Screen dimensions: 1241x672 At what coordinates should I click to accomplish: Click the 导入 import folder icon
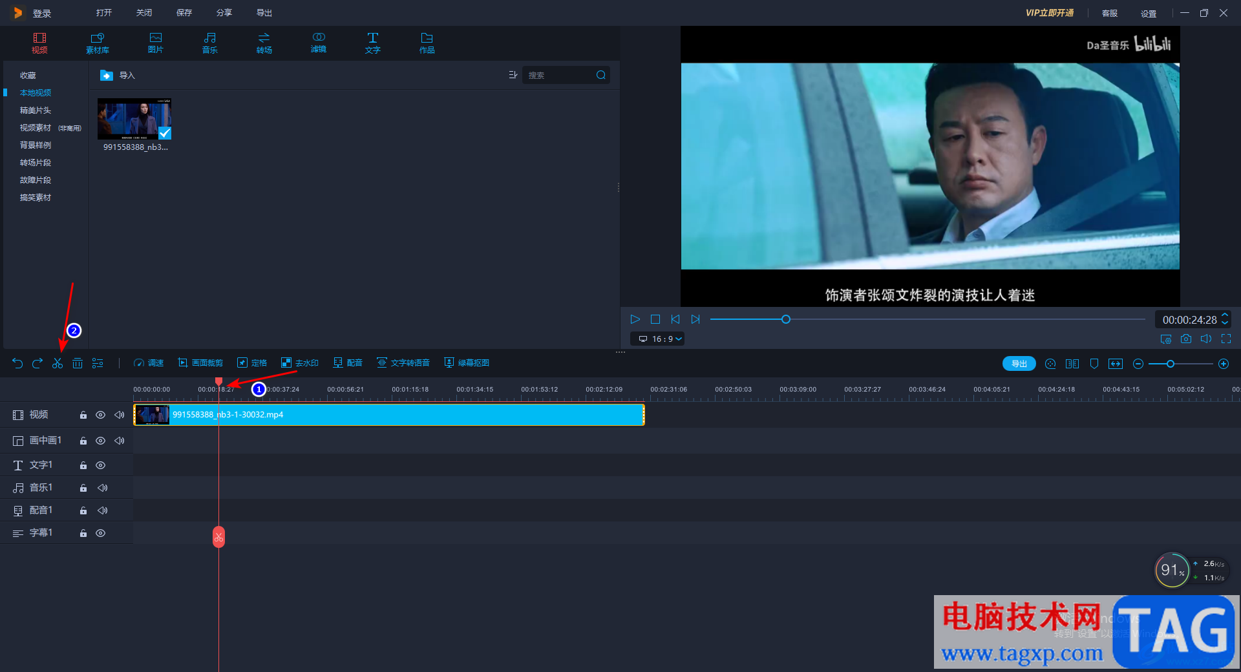coord(107,76)
